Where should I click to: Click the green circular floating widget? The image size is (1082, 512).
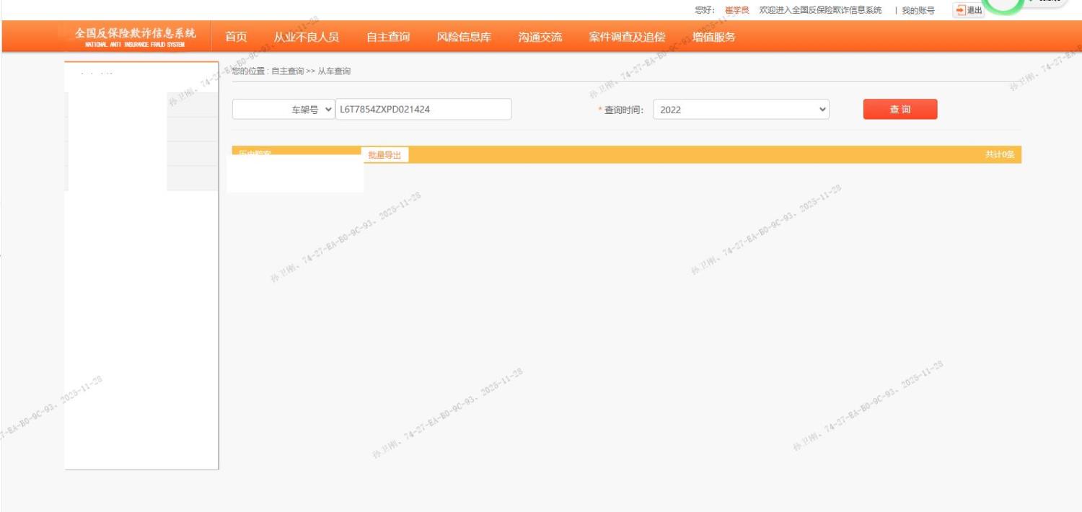pyautogui.click(x=1004, y=4)
